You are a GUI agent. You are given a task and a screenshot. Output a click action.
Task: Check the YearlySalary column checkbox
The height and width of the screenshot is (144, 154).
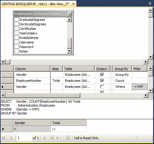pos(17,33)
